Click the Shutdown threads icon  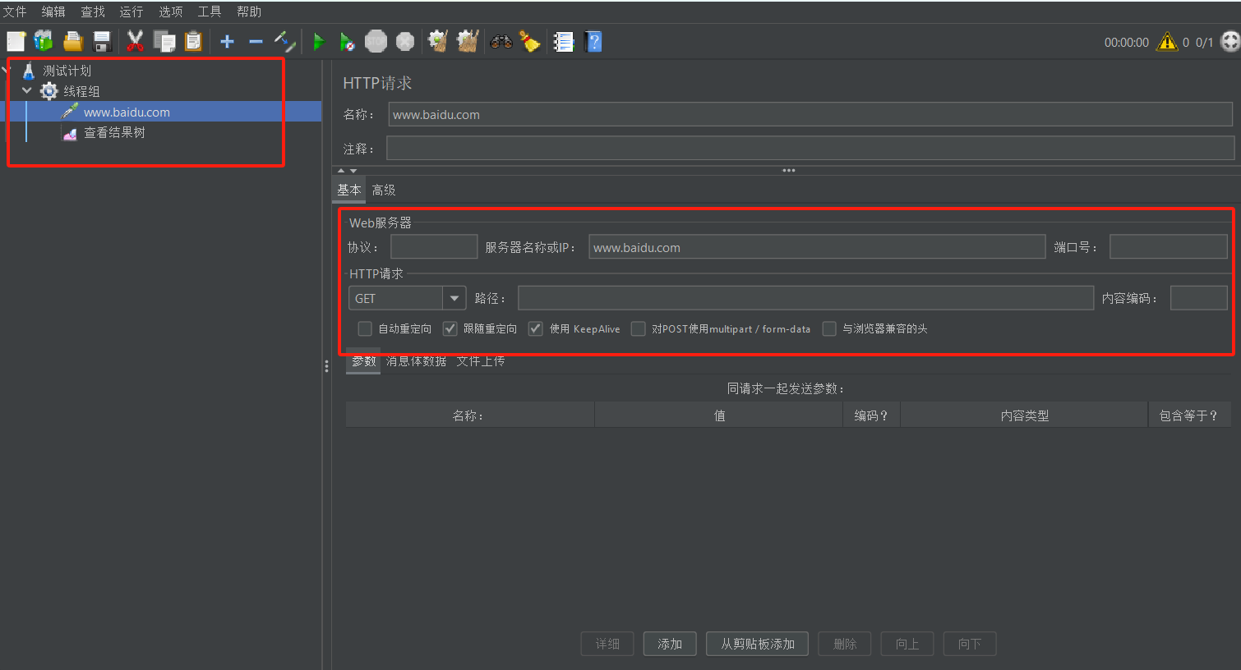click(x=405, y=41)
